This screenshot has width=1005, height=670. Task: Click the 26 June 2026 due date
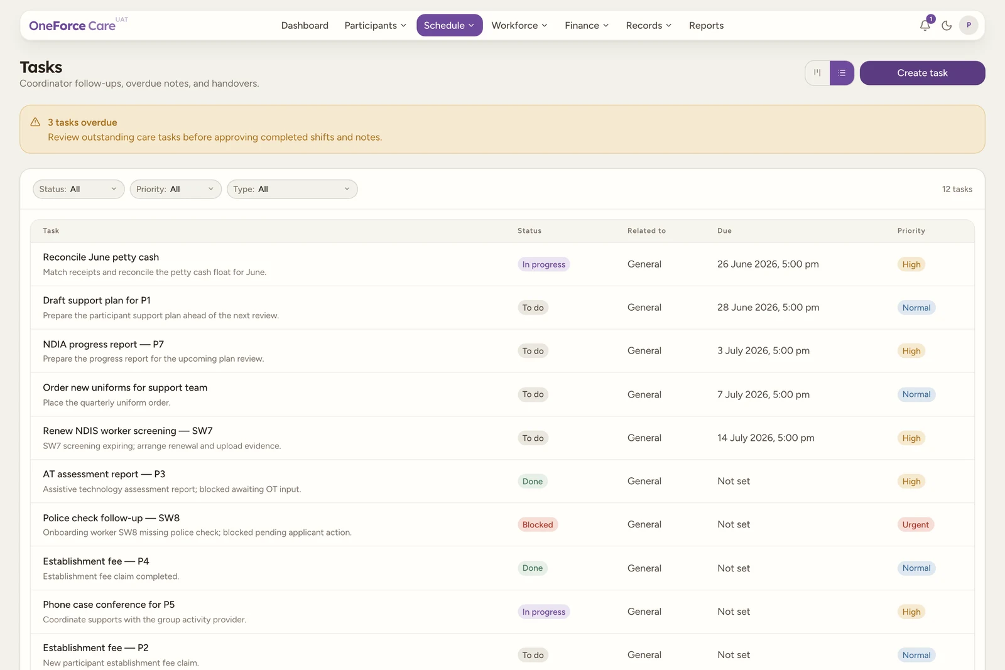(768, 264)
